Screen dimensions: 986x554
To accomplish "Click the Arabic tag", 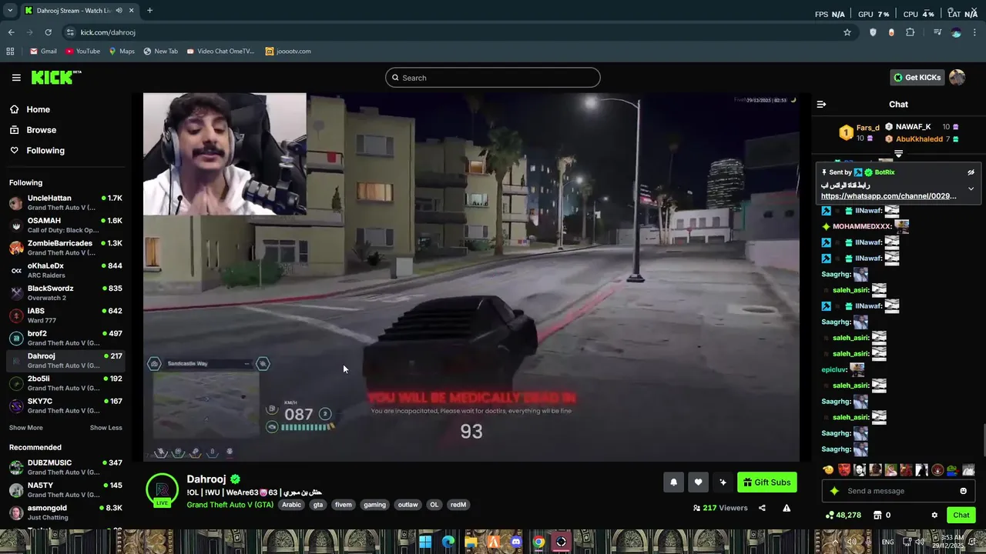I will coord(291,505).
